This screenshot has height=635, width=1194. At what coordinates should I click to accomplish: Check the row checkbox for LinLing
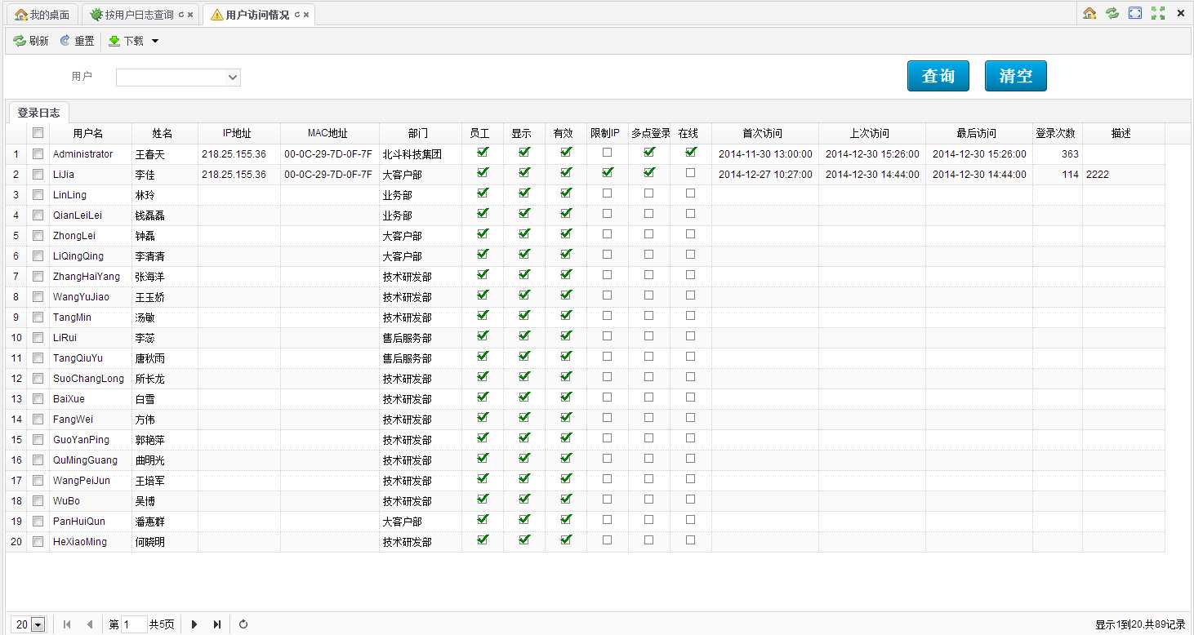(x=38, y=194)
